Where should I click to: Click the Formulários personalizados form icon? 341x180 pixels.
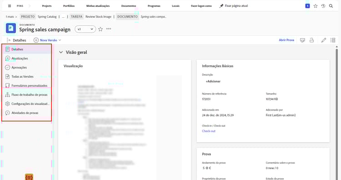(x=7, y=85)
